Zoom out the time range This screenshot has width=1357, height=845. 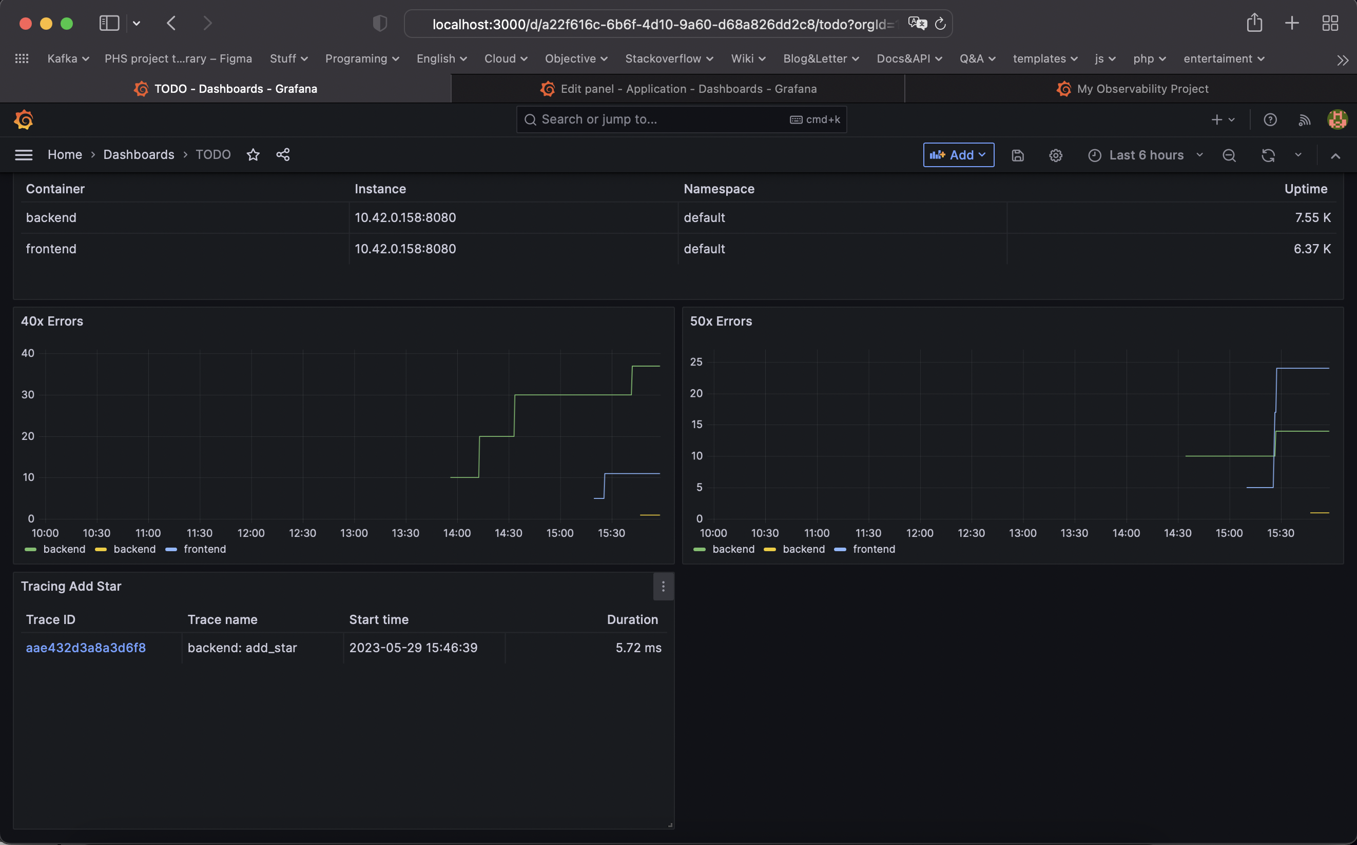click(1228, 155)
